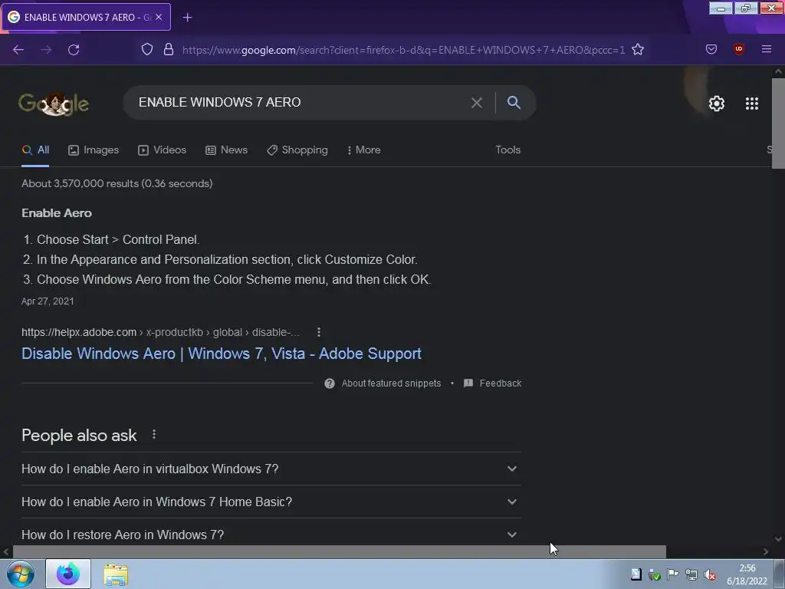Screen dimensions: 785x589
Task: Open the People also ask options dots
Action: coord(154,435)
